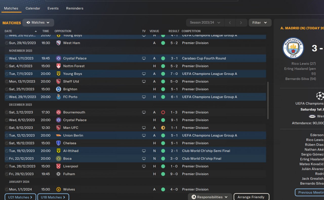Click the Boca club badge icon
This screenshot has width=324, height=200.
pyautogui.click(x=58, y=159)
